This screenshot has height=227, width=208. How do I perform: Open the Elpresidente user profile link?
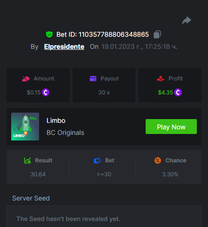pos(64,47)
